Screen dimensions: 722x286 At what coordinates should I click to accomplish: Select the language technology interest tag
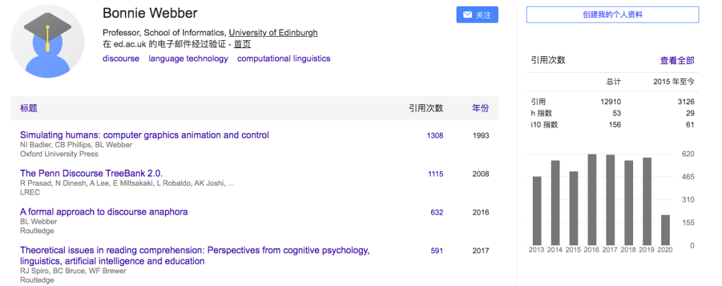click(x=188, y=59)
